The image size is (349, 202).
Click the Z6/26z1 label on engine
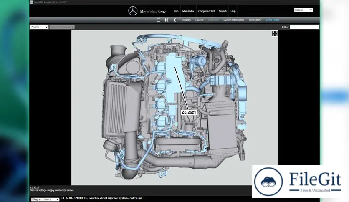click(189, 112)
